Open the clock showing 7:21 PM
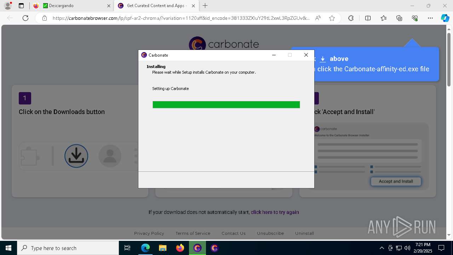This screenshot has height=255, width=453. (x=423, y=248)
